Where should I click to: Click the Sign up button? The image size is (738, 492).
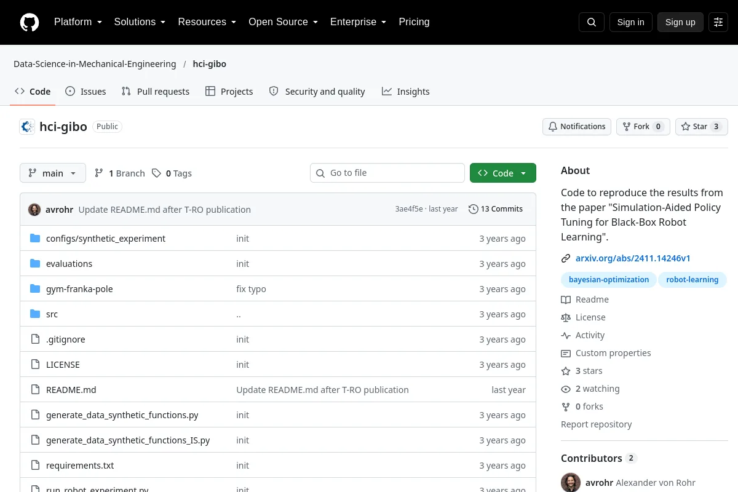point(680,22)
